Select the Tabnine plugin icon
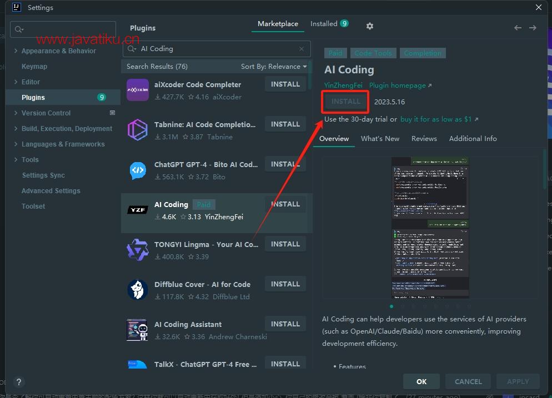This screenshot has width=552, height=398. click(137, 130)
